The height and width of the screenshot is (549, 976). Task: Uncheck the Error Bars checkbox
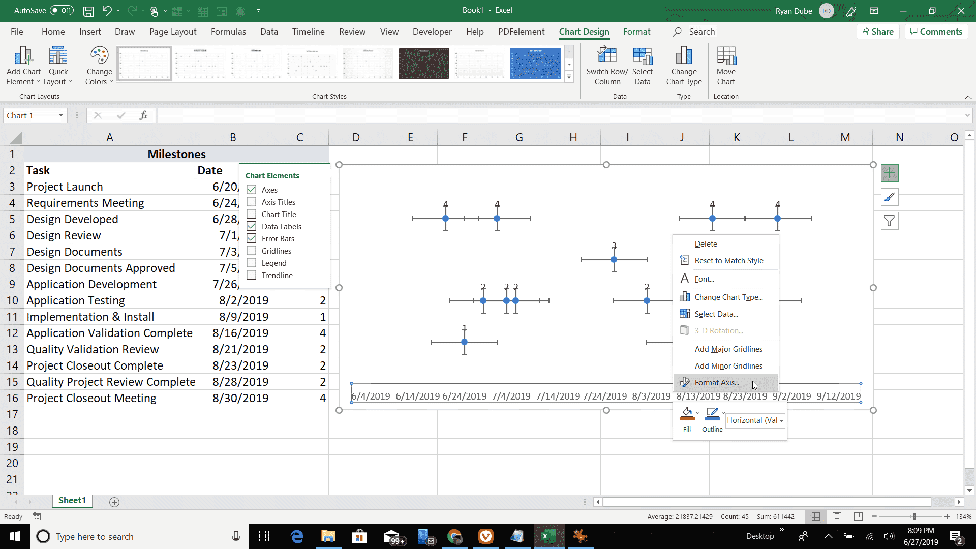pyautogui.click(x=252, y=238)
